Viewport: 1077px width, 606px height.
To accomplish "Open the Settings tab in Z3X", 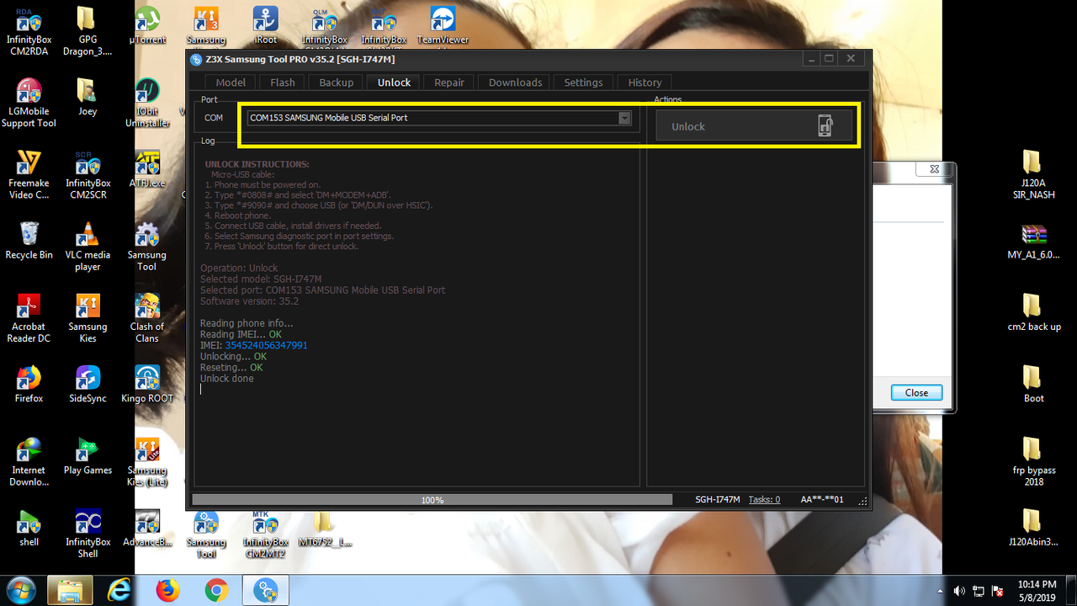I will pos(583,82).
